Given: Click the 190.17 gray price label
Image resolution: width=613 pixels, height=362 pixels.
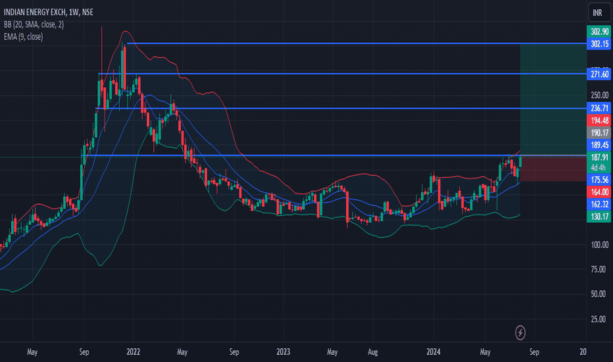Looking at the screenshot, I should point(599,133).
